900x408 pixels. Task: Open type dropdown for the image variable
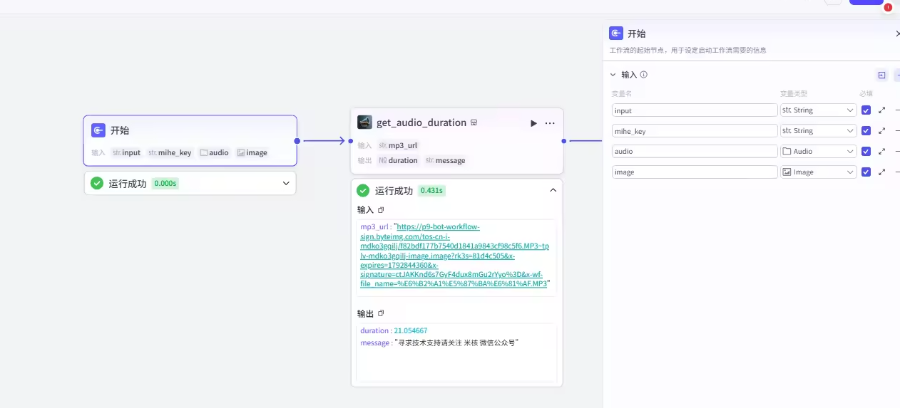pos(818,172)
